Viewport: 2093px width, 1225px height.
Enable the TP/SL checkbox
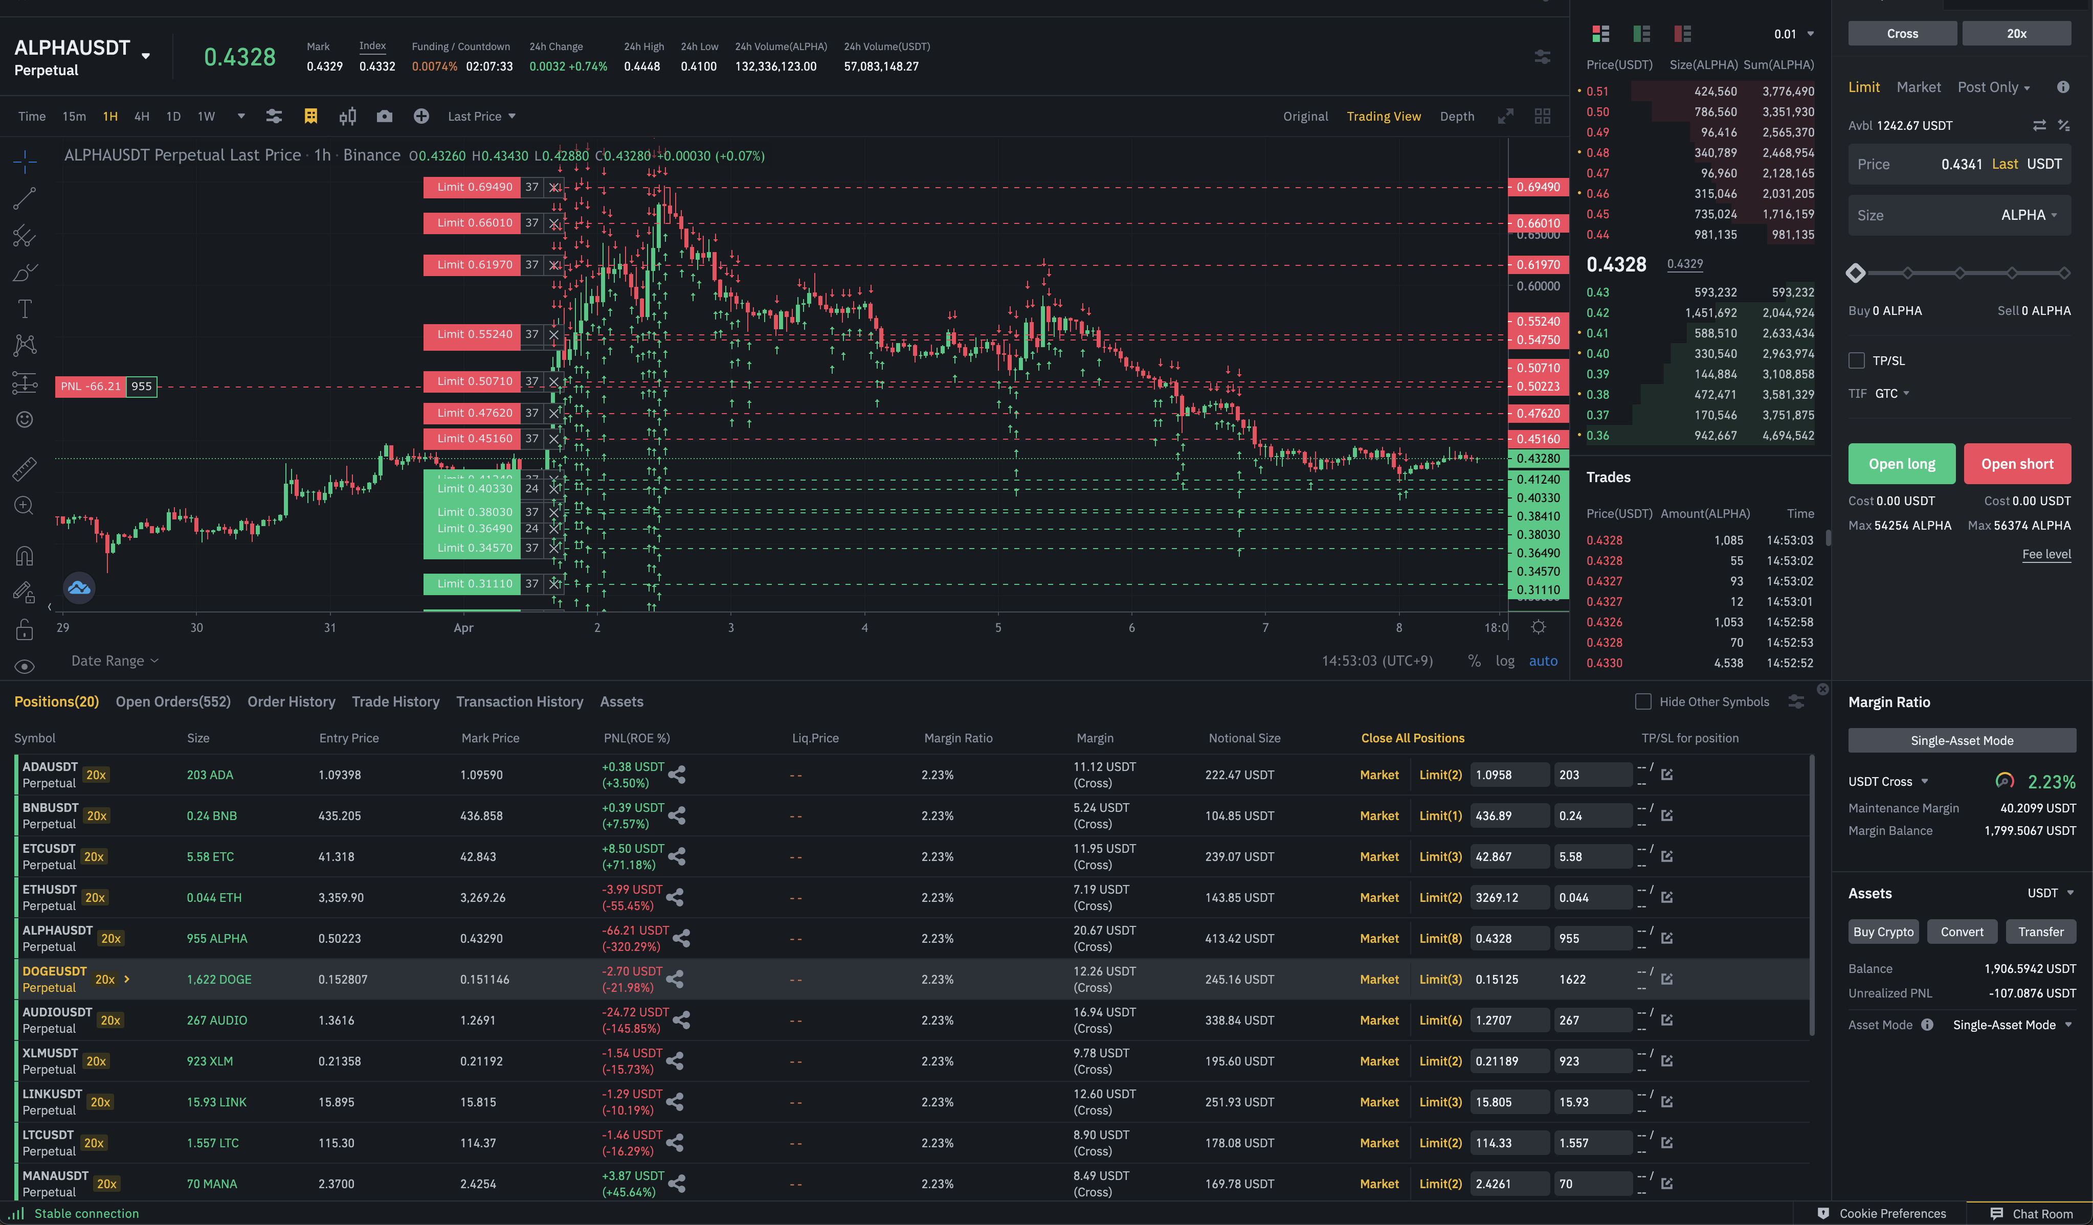click(1857, 360)
